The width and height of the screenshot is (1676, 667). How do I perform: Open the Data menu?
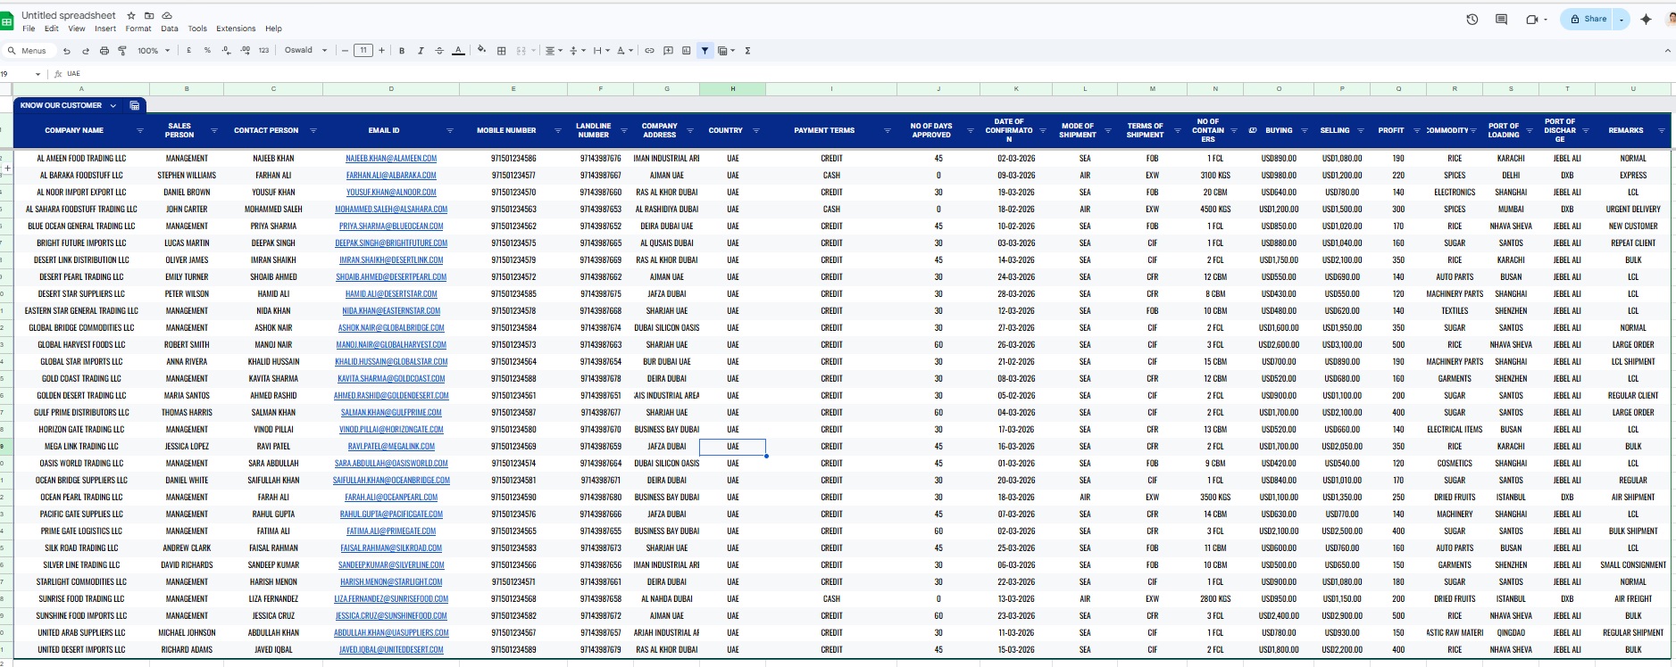tap(169, 29)
